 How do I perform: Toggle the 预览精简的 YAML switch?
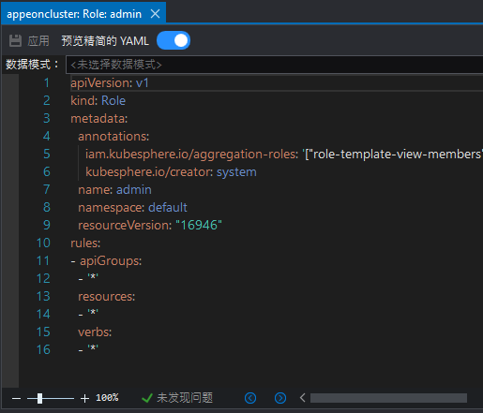click(174, 40)
